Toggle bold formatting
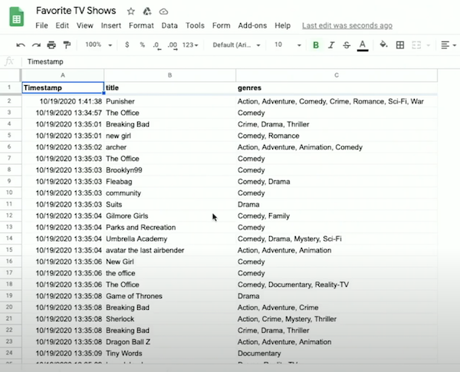This screenshot has height=372, width=460. [x=316, y=45]
